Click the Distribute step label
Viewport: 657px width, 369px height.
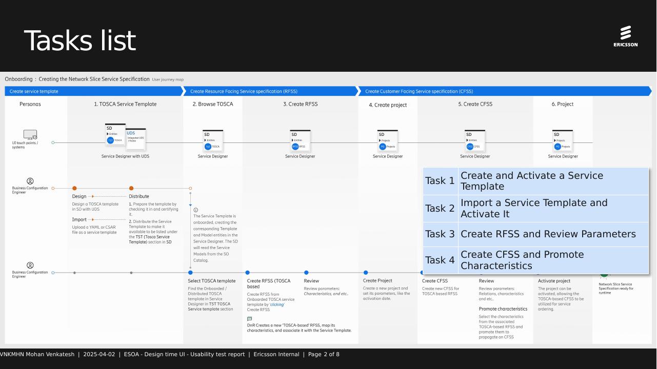139,196
